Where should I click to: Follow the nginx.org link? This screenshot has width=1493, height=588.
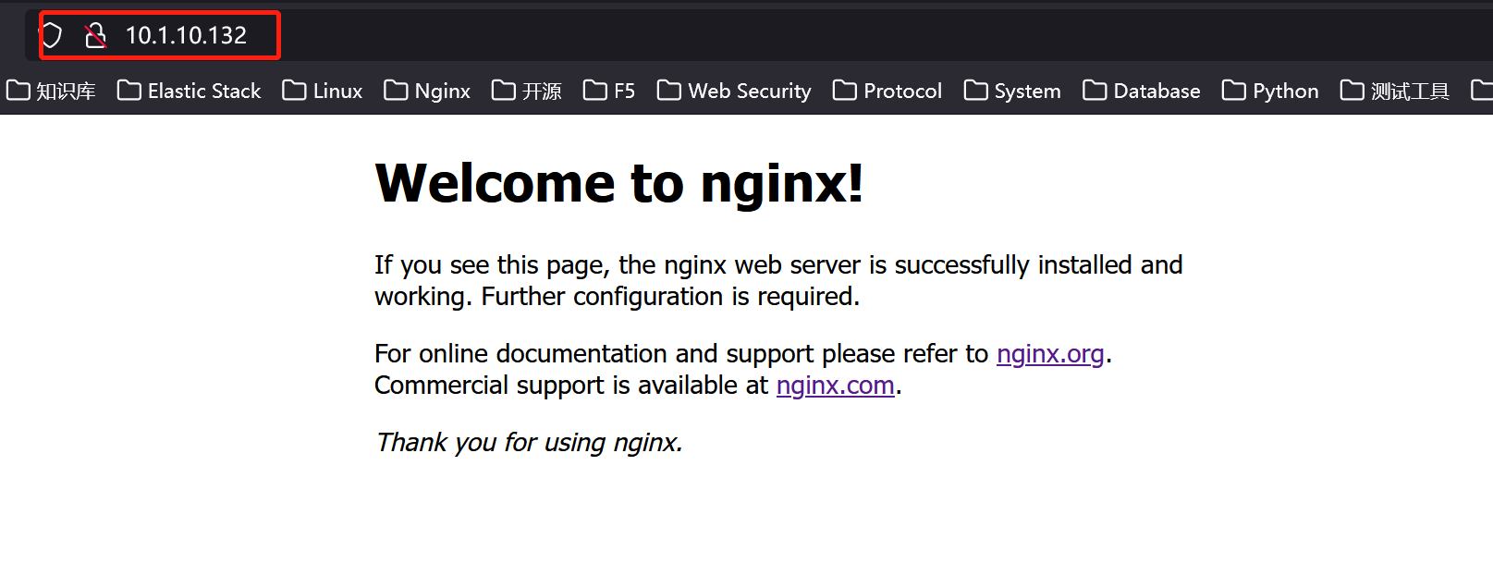1050,354
